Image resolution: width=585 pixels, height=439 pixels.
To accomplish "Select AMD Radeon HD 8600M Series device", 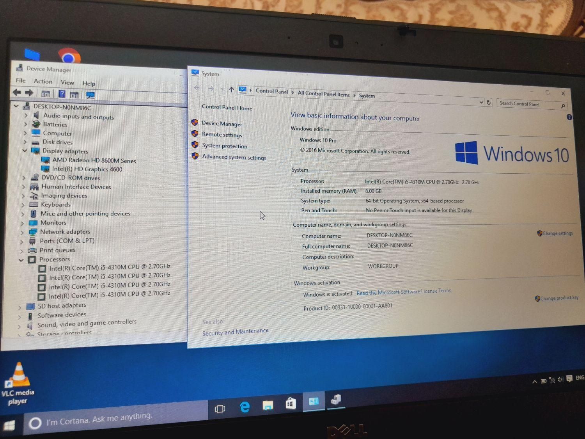I will click(x=94, y=160).
